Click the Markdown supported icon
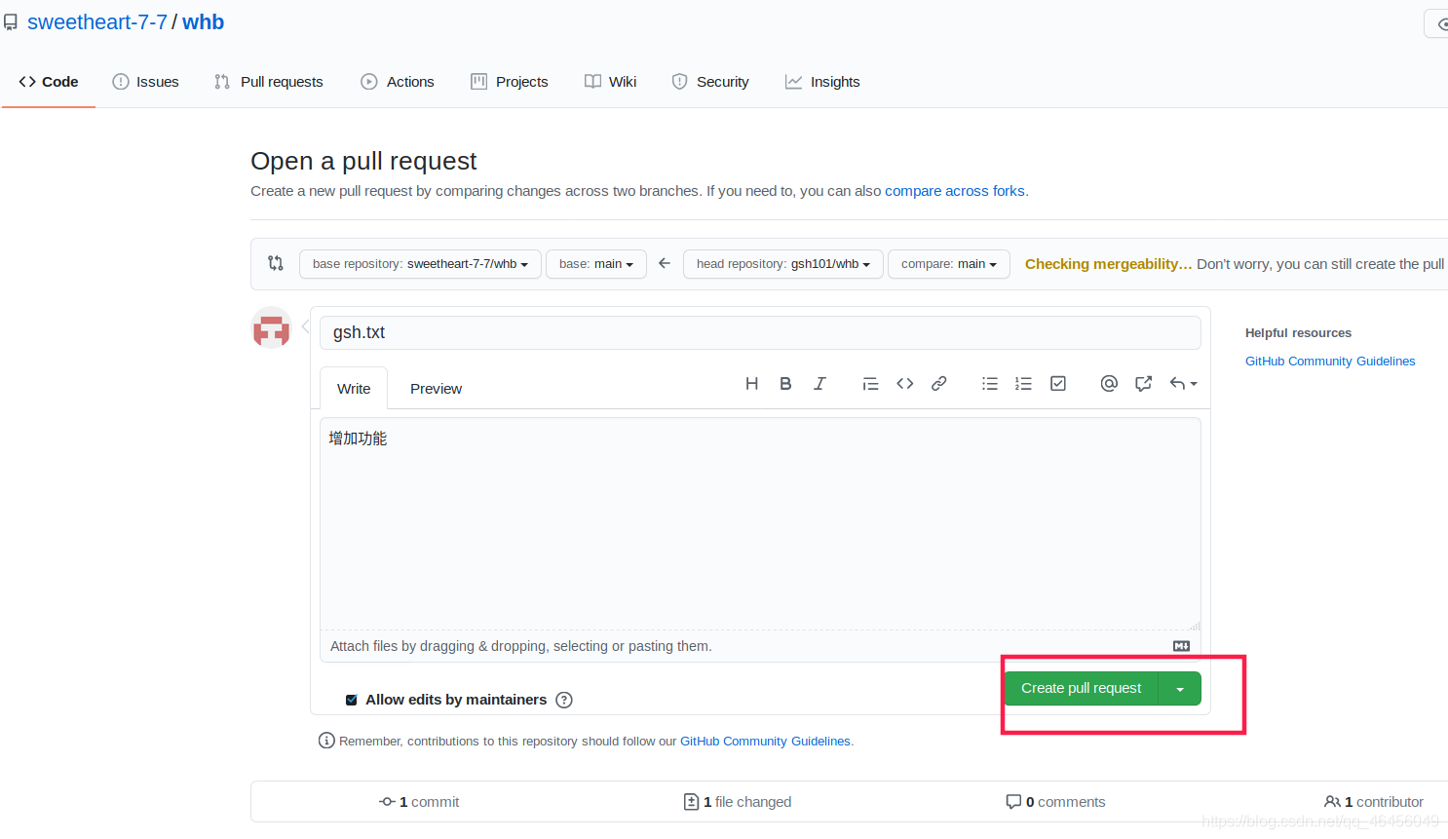Image resolution: width=1448 pixels, height=839 pixels. pyautogui.click(x=1181, y=646)
